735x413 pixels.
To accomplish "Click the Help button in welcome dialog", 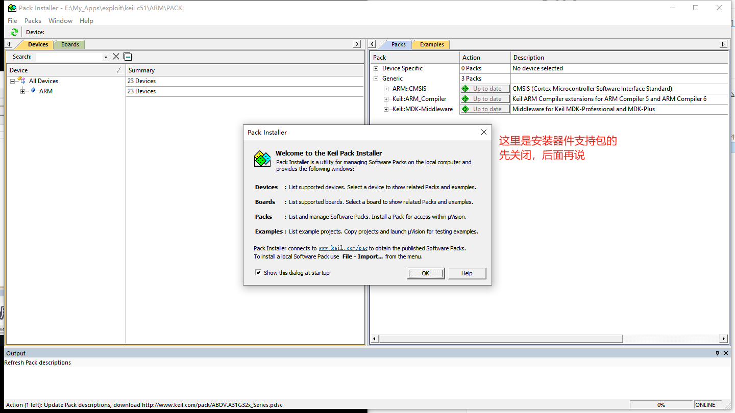I will (x=467, y=273).
